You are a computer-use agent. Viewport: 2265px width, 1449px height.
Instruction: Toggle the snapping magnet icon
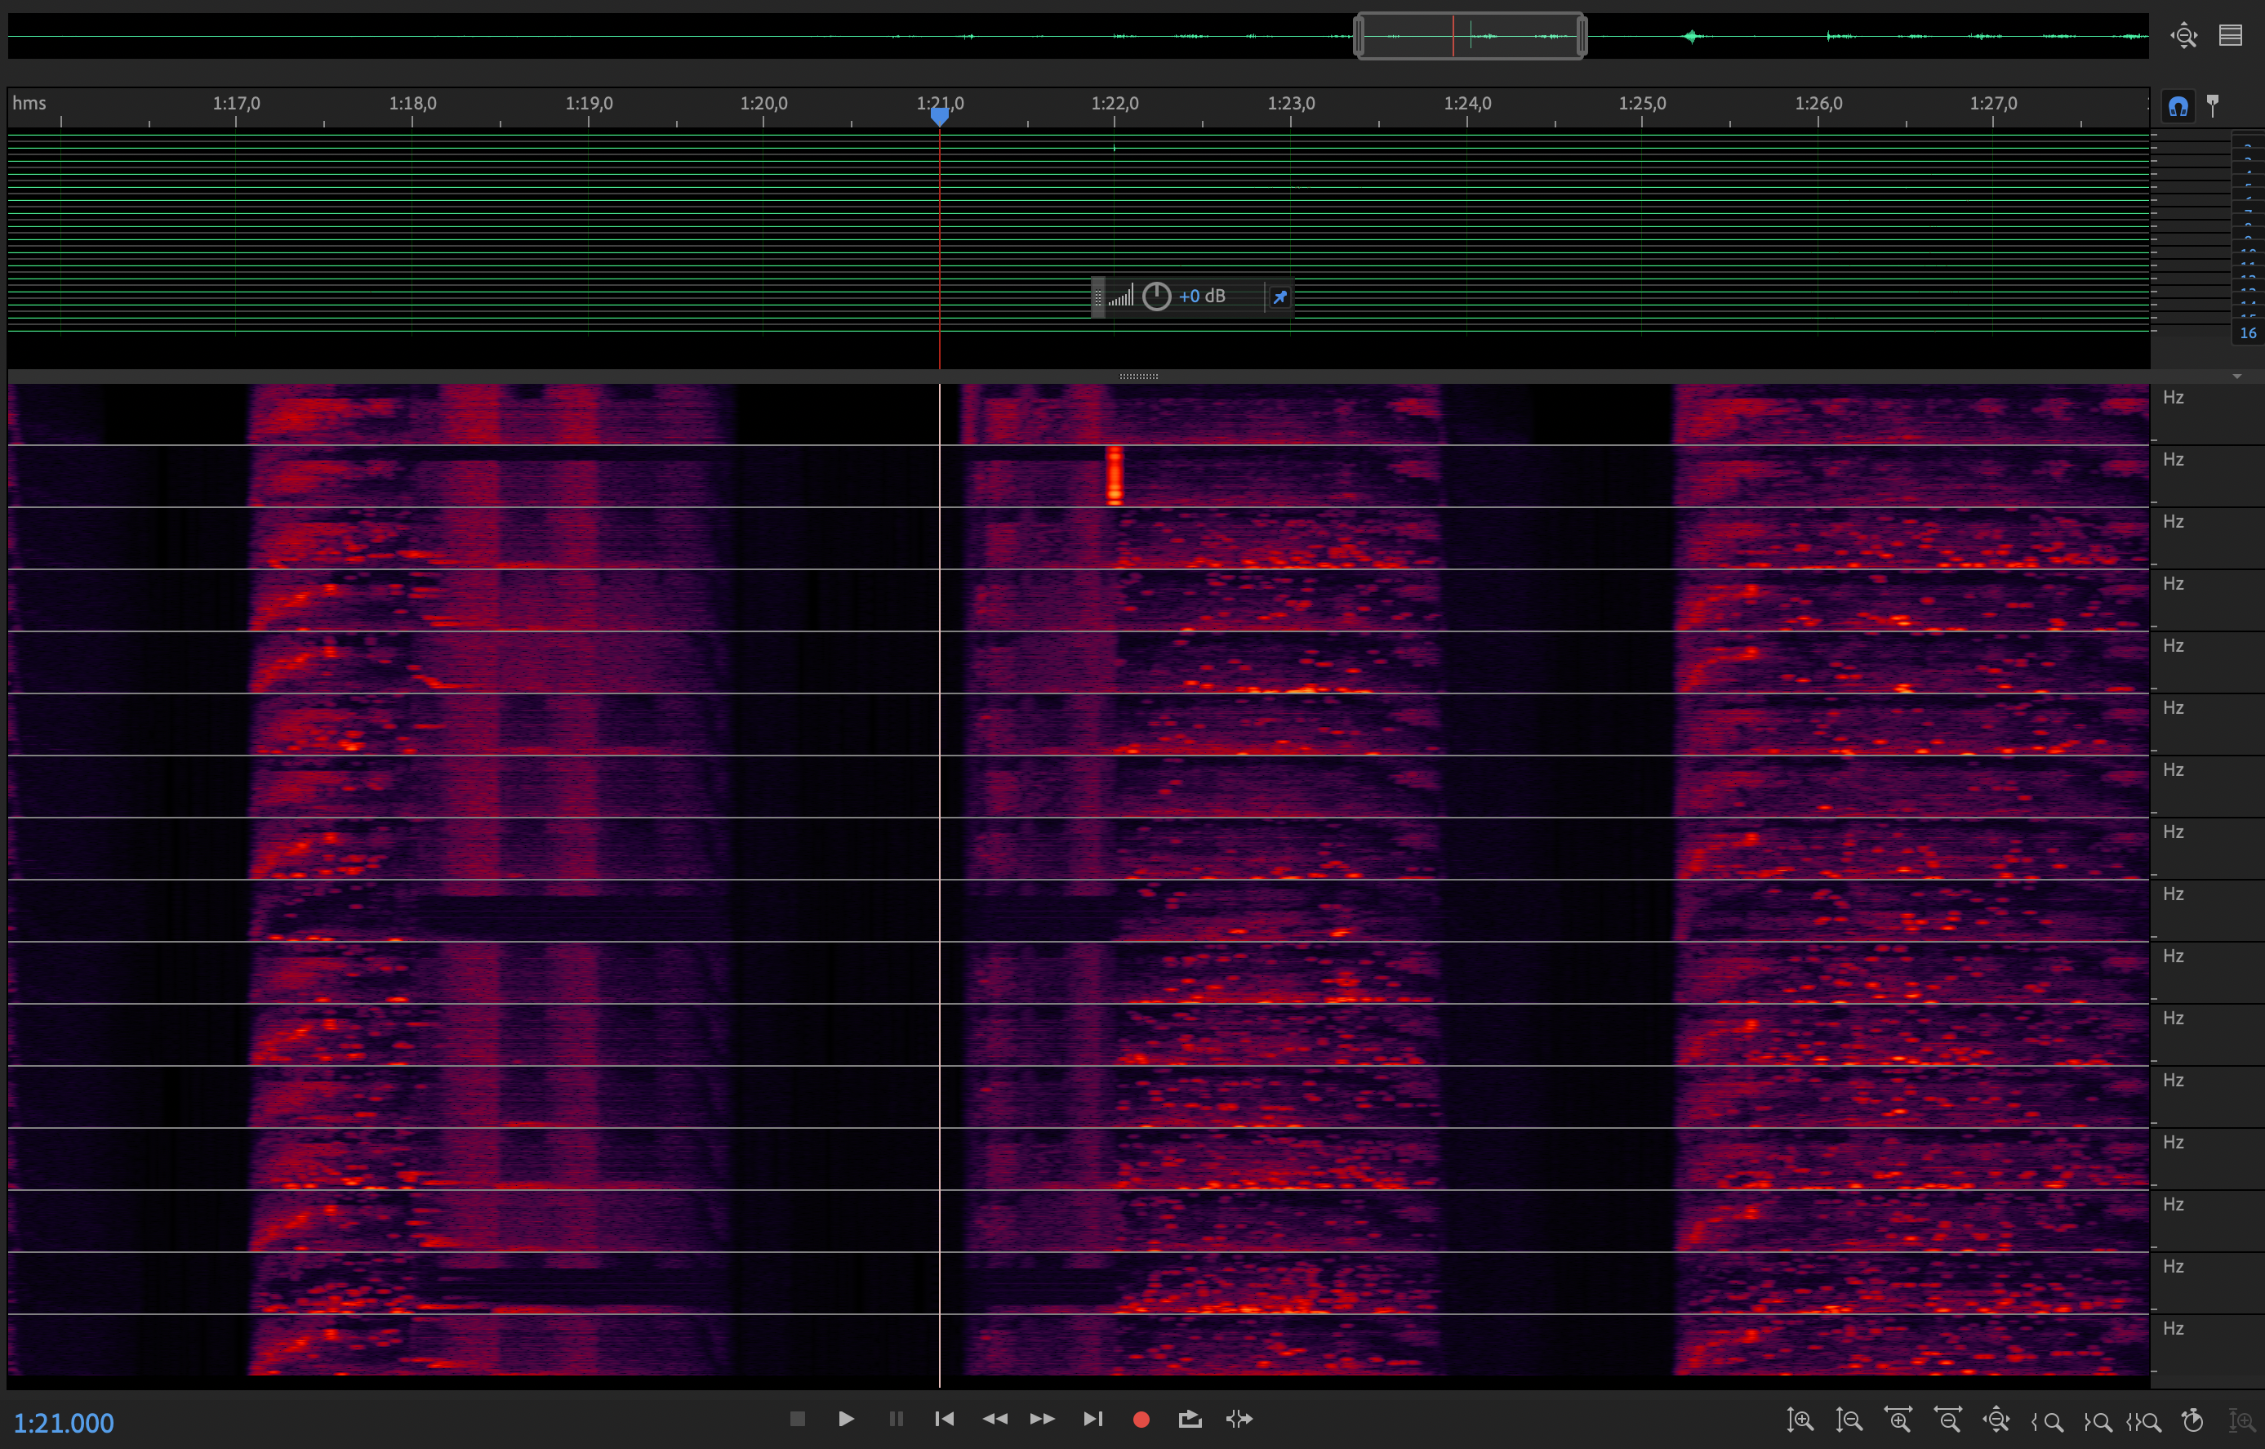[2178, 106]
